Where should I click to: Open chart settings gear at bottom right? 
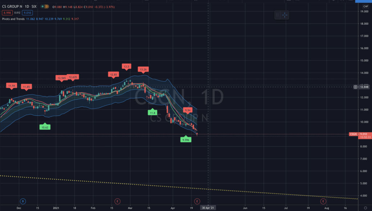365,208
